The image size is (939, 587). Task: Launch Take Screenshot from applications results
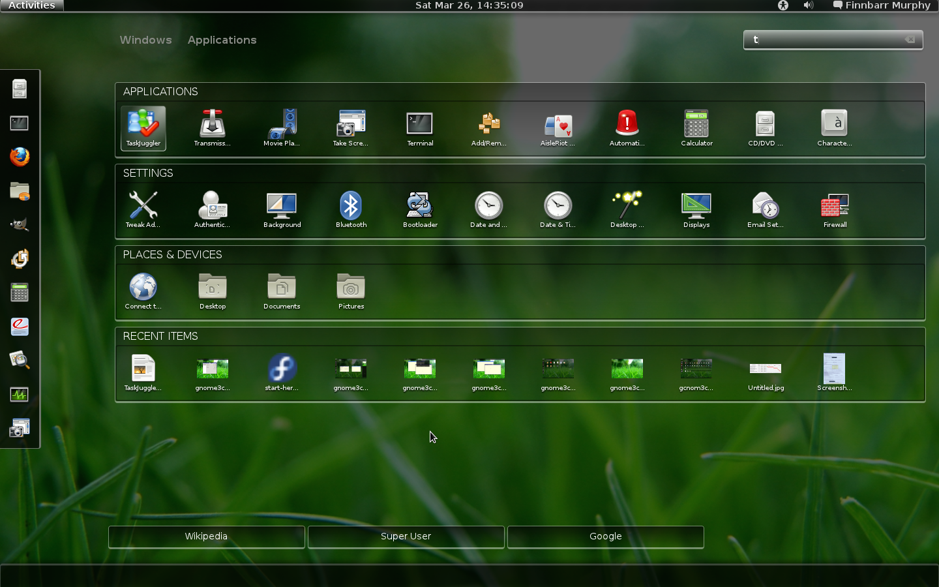(351, 128)
